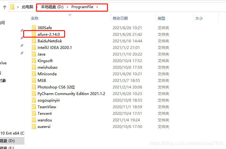This screenshot has height=149, width=226.
Task: Click the IntelliJ IDEA 2020.1 folder icon
Action: pos(34,47)
